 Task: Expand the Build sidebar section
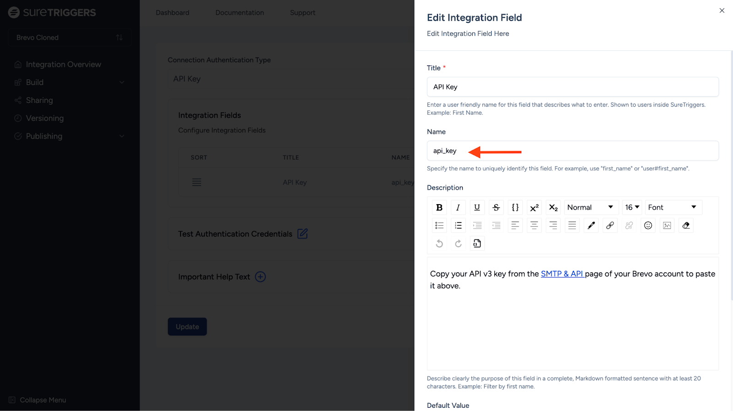(70, 82)
